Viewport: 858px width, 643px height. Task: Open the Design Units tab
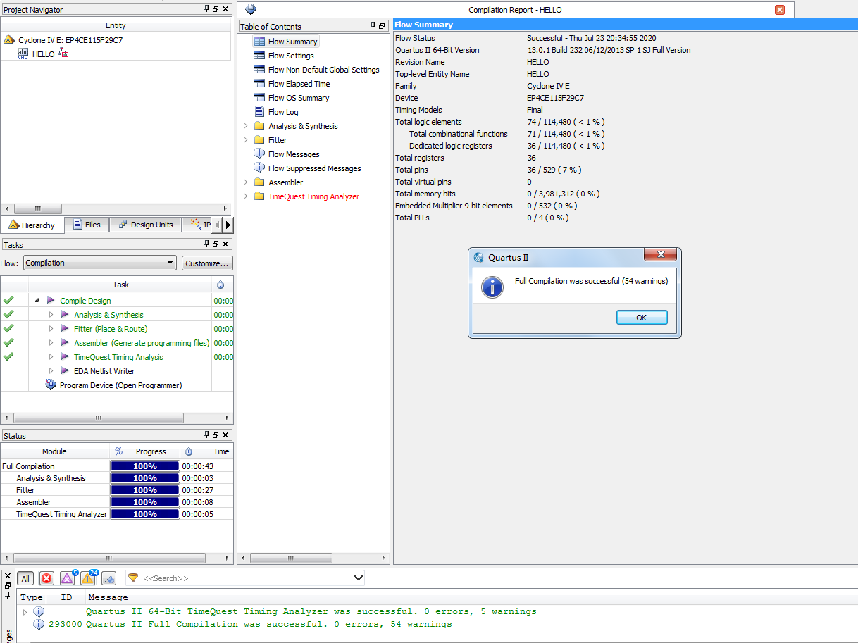click(146, 225)
